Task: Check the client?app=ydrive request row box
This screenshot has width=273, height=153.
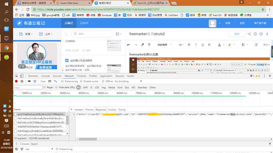Action: click(x=16, y=131)
